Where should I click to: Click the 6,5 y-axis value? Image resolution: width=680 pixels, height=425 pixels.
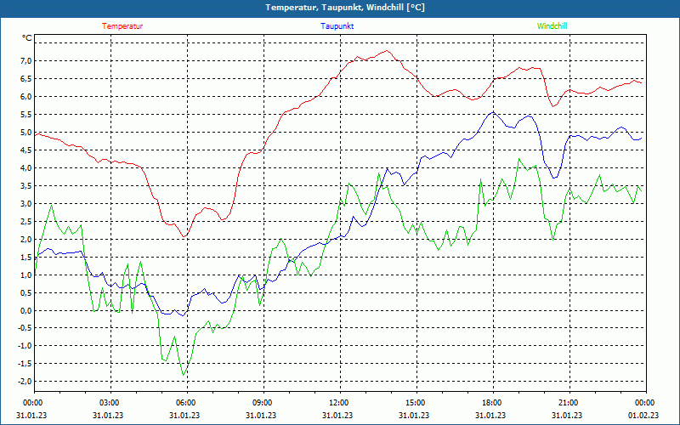[x=27, y=78]
